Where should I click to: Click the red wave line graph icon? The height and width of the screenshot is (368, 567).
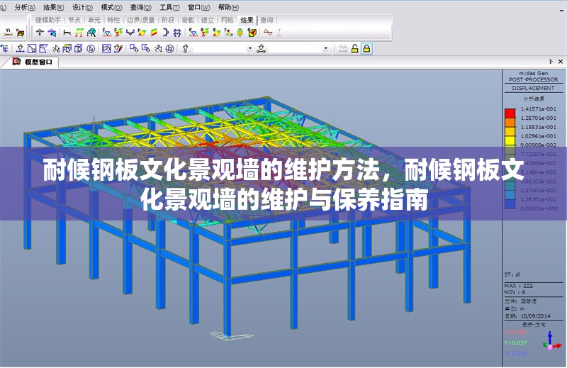(268, 33)
